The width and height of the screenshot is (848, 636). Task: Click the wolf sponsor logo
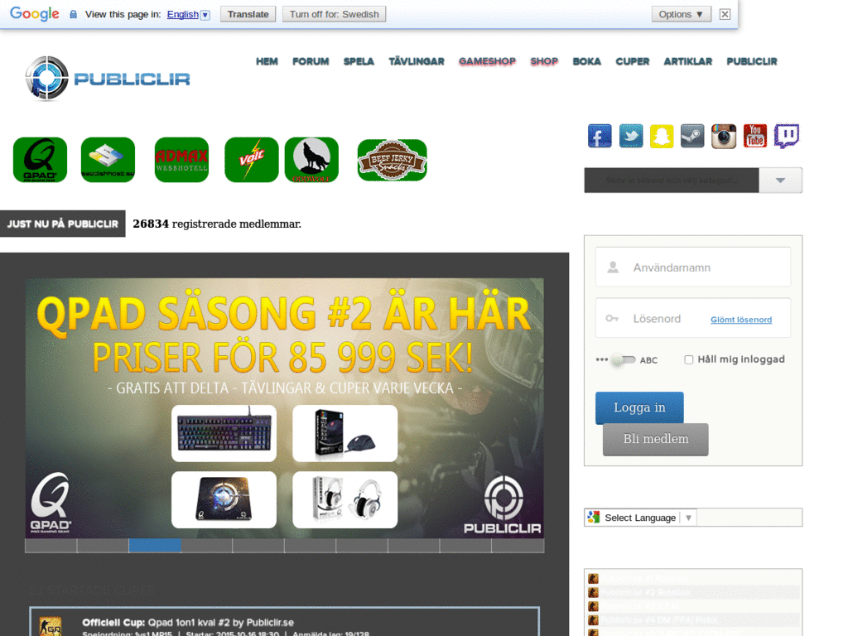click(311, 160)
